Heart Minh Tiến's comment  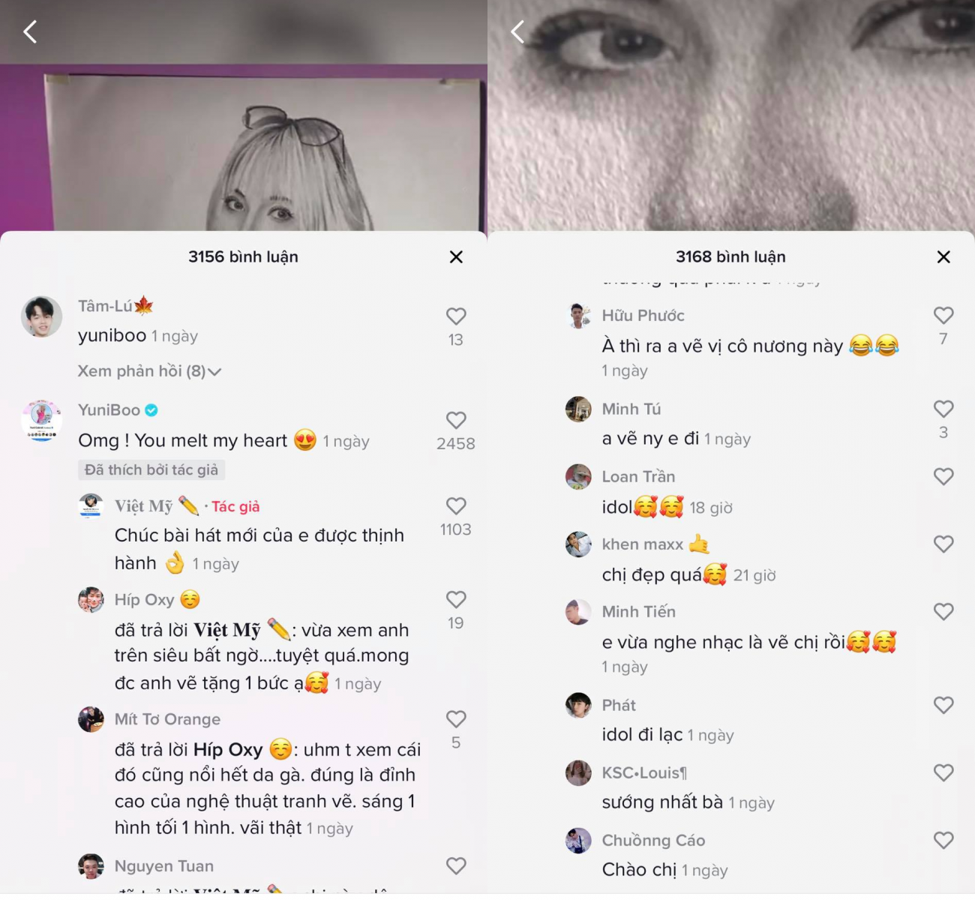(x=943, y=612)
